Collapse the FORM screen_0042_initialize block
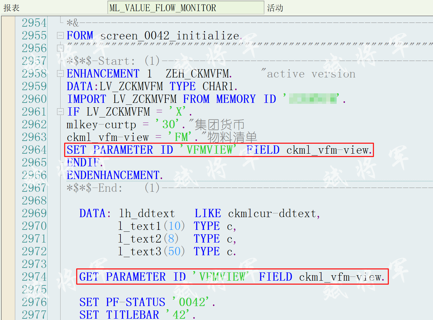Viewport: 433px width, 320px height. 60,35
